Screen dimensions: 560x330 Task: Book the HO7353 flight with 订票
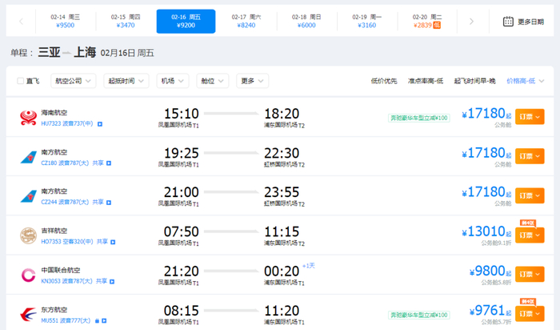tap(530, 235)
